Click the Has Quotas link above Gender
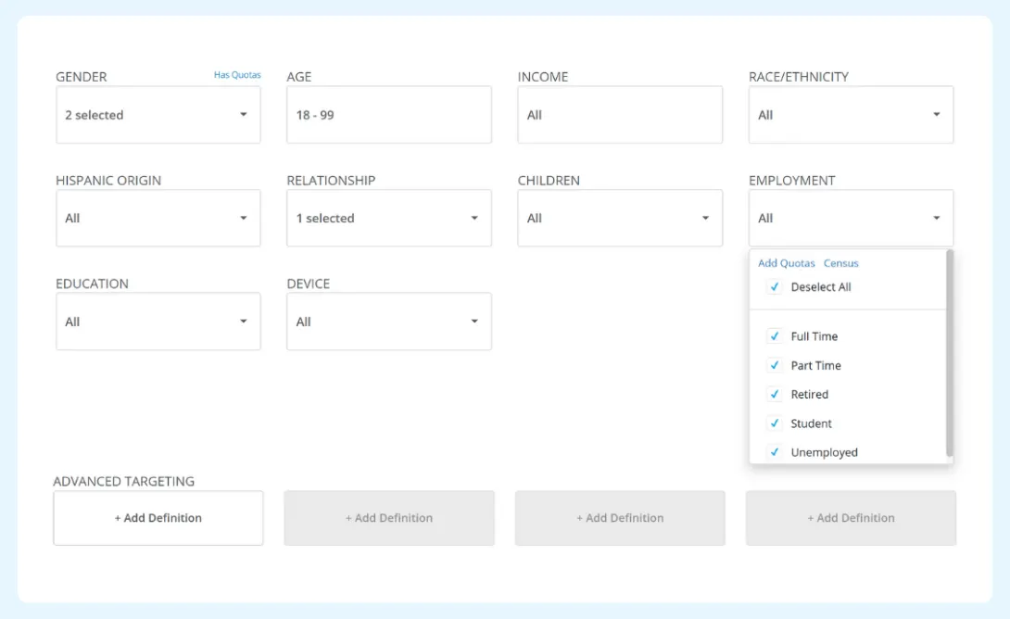The width and height of the screenshot is (1010, 619). point(238,75)
